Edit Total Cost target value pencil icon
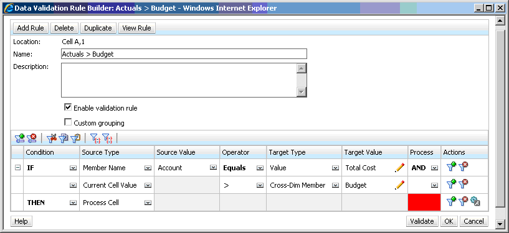Screen dimensions: 509x233 [x=399, y=168]
